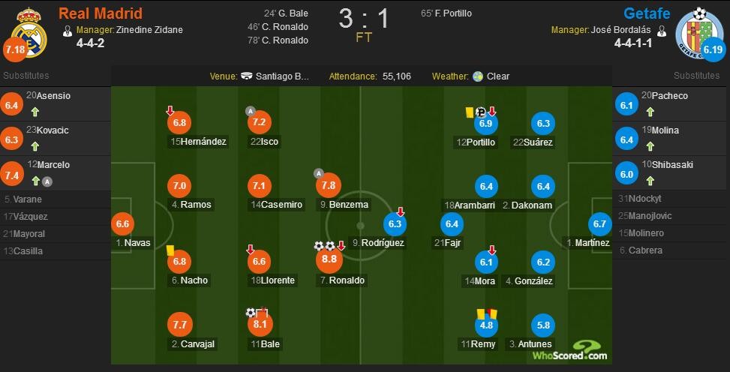Open the Real Madrid team link
The width and height of the screenshot is (730, 372).
click(100, 13)
